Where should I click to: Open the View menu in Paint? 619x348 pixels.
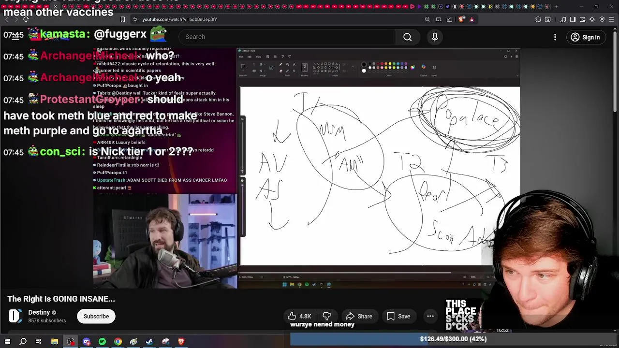point(258,57)
